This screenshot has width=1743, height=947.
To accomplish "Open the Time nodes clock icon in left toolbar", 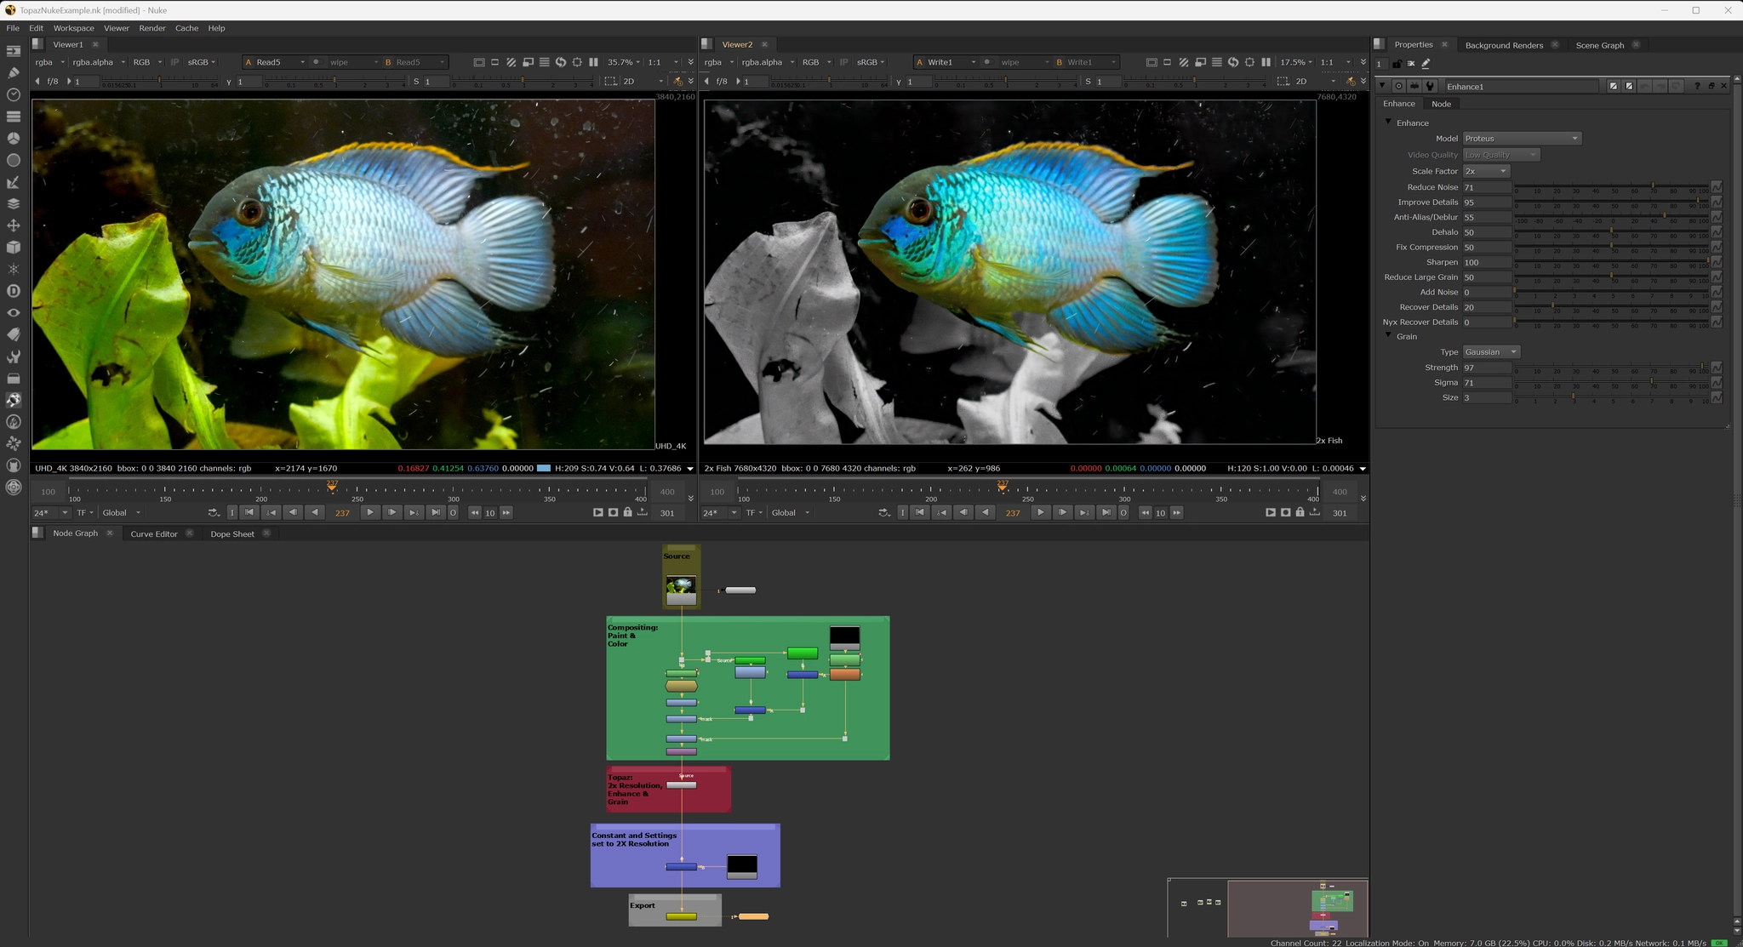I will tap(14, 94).
